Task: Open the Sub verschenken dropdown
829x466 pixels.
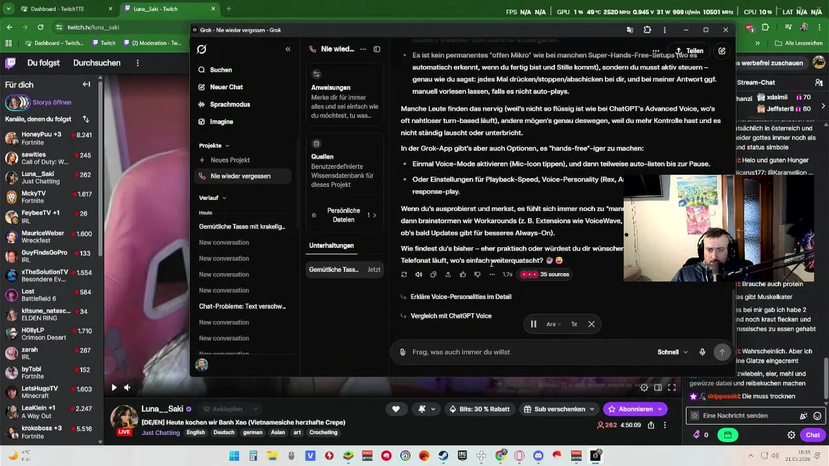Action: 560,409
